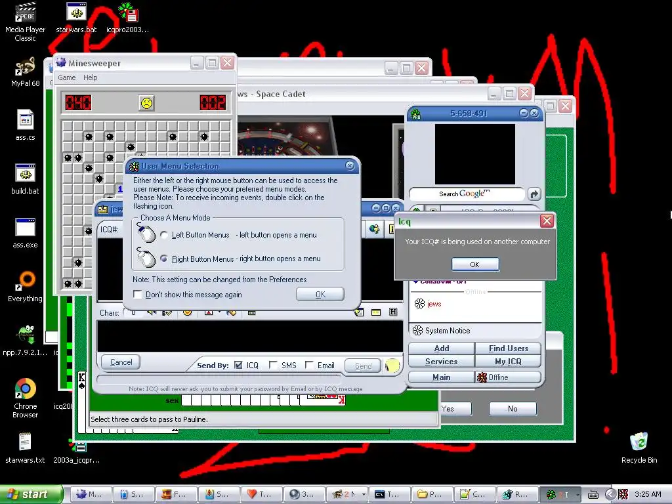Click the taskbar clock showing 3:25 AM

648,495
